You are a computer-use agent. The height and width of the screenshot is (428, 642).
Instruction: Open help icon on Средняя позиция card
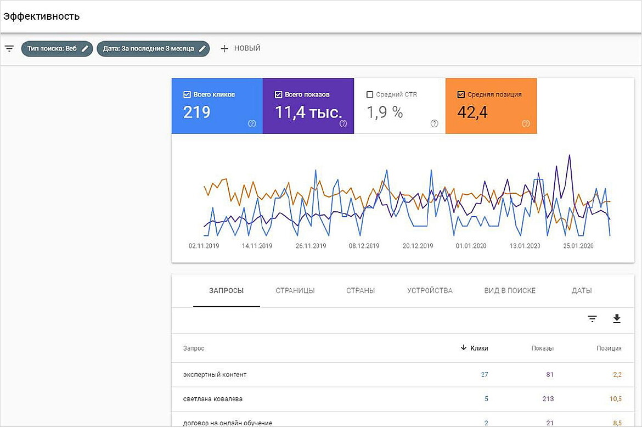click(526, 123)
